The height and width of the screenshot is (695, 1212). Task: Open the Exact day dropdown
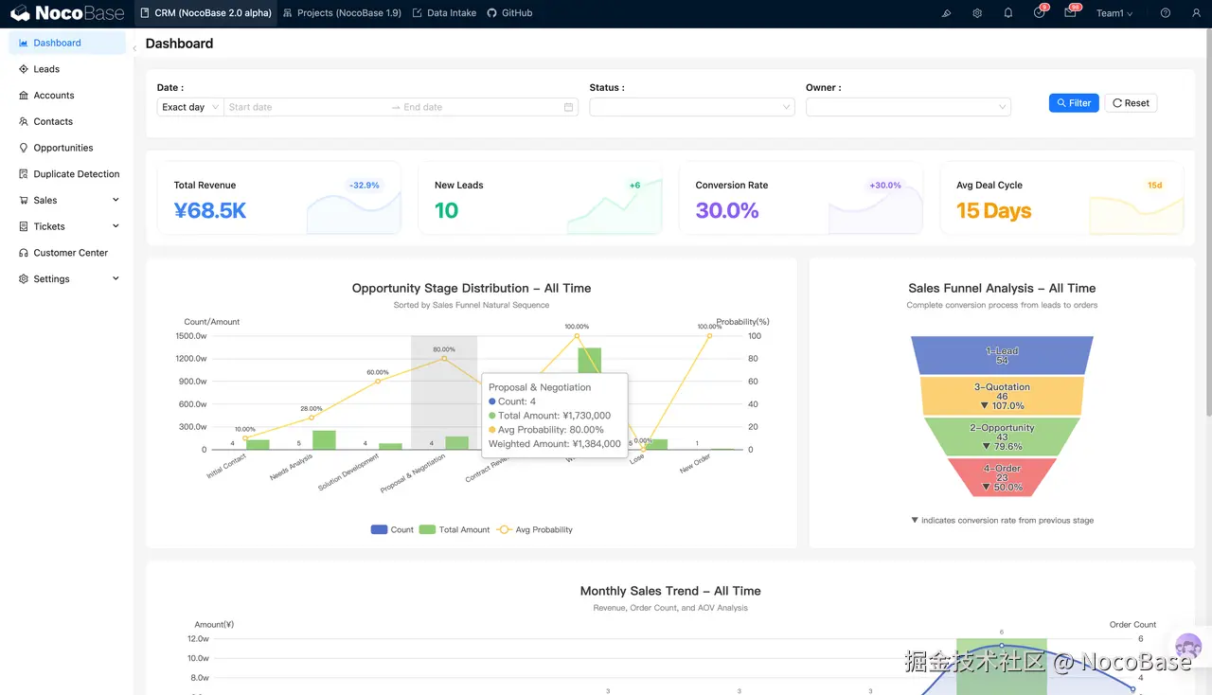pos(190,107)
